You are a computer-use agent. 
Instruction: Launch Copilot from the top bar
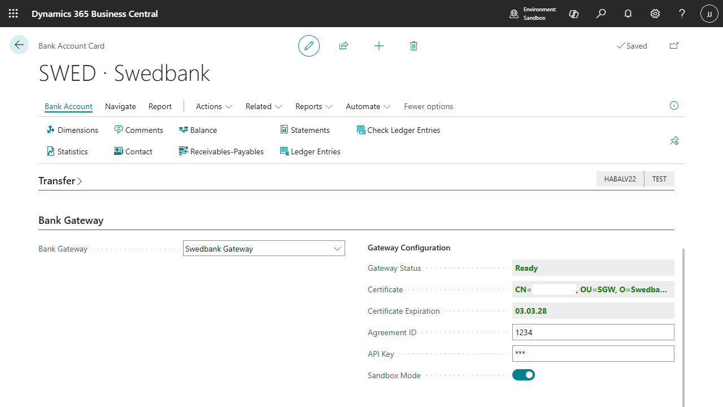point(573,14)
